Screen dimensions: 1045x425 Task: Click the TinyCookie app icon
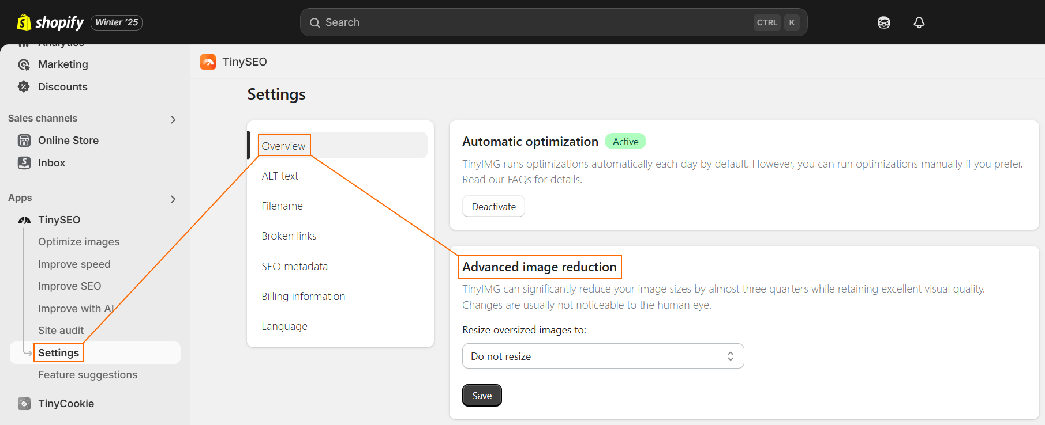point(24,404)
